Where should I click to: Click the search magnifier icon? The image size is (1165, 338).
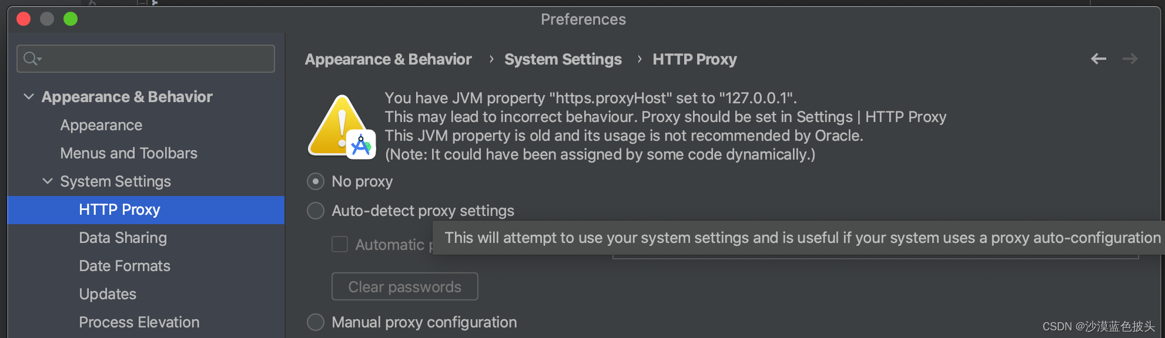(32, 59)
